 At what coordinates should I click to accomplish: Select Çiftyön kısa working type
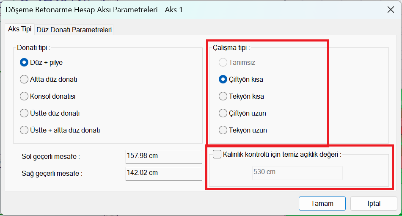tap(223, 79)
